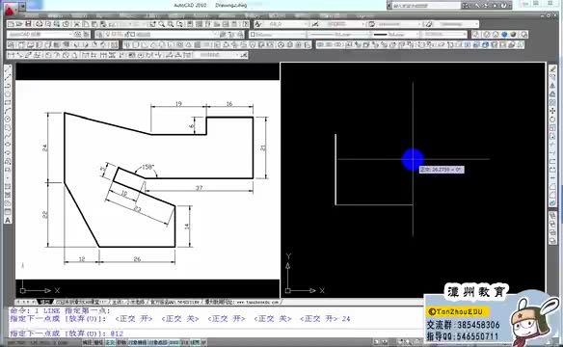The image size is (563, 347).
Task: Toggle 栅格 grid display in status bar
Action: (98, 343)
